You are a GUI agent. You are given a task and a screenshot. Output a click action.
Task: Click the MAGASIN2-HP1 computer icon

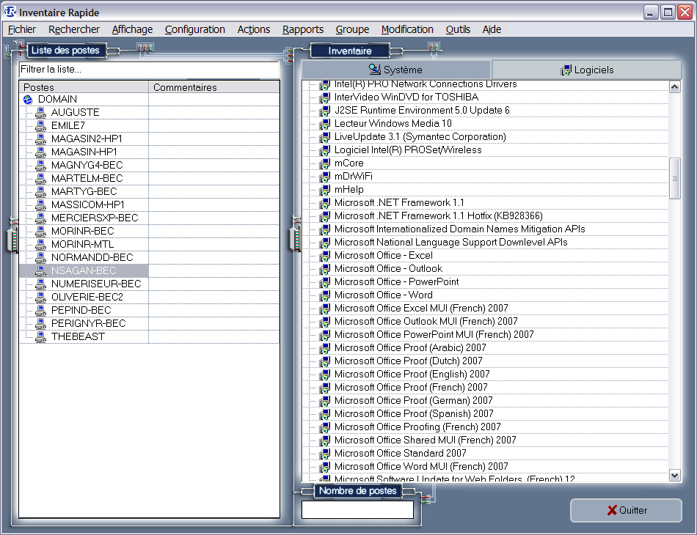(40, 139)
